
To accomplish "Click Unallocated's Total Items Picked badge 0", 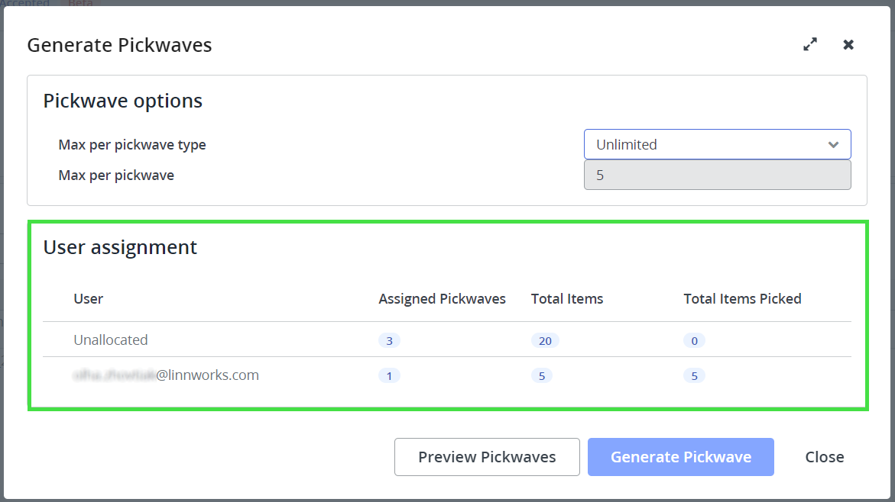I will click(x=694, y=341).
